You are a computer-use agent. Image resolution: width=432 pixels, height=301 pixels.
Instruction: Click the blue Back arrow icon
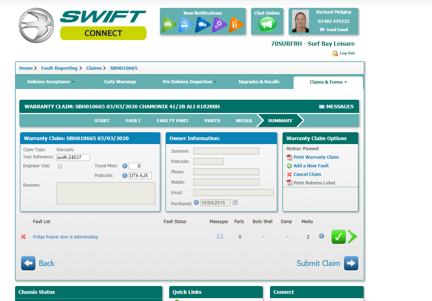28,263
